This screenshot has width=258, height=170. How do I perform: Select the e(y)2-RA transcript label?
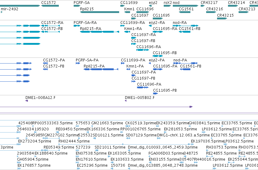[x=157, y=22]
